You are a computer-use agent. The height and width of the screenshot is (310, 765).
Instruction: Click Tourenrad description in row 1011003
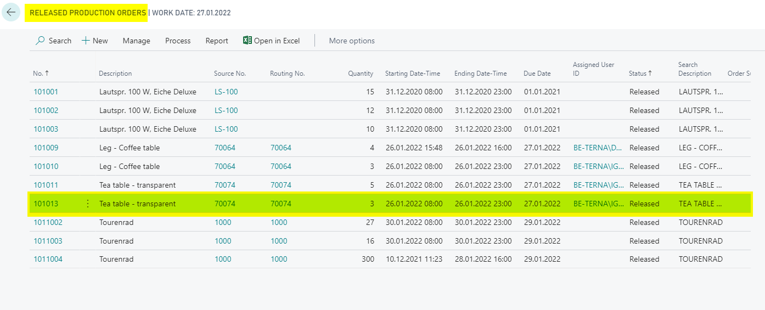click(116, 241)
